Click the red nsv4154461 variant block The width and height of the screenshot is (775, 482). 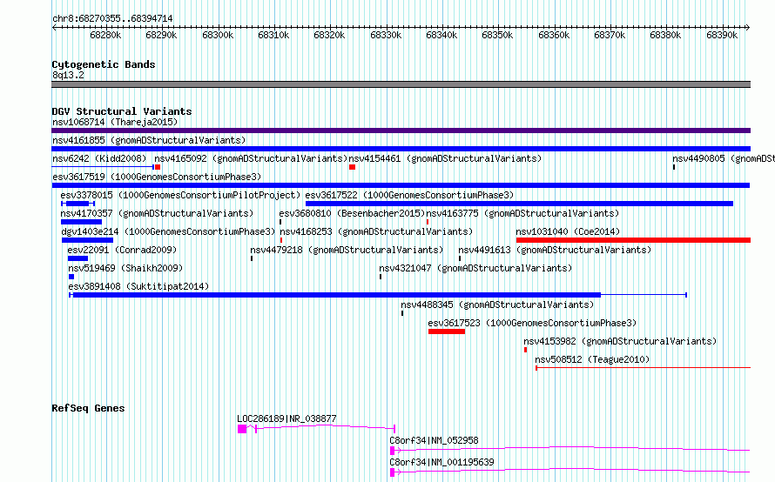[x=352, y=167]
